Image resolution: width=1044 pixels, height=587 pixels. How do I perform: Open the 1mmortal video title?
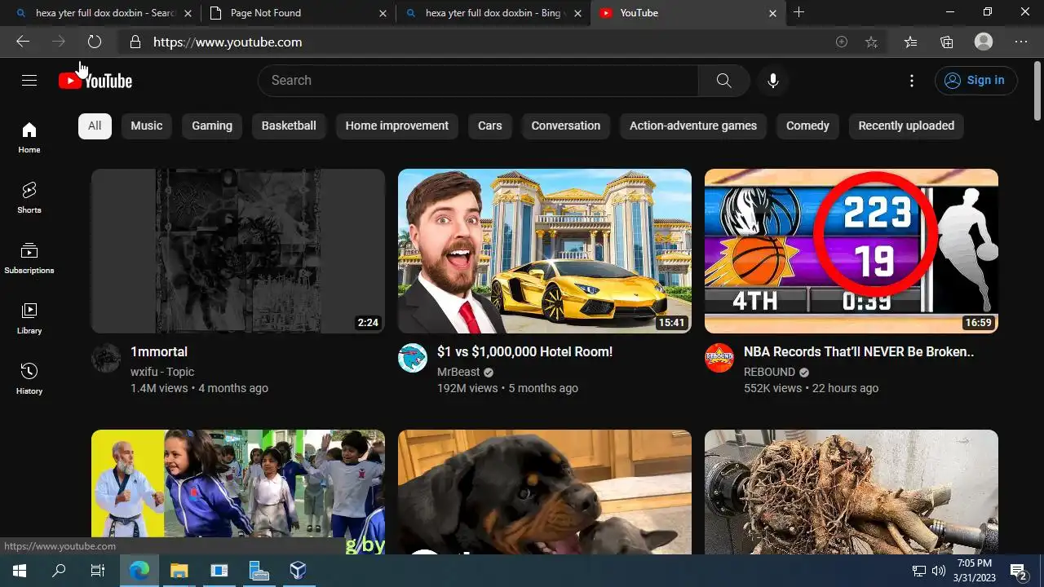(x=159, y=352)
